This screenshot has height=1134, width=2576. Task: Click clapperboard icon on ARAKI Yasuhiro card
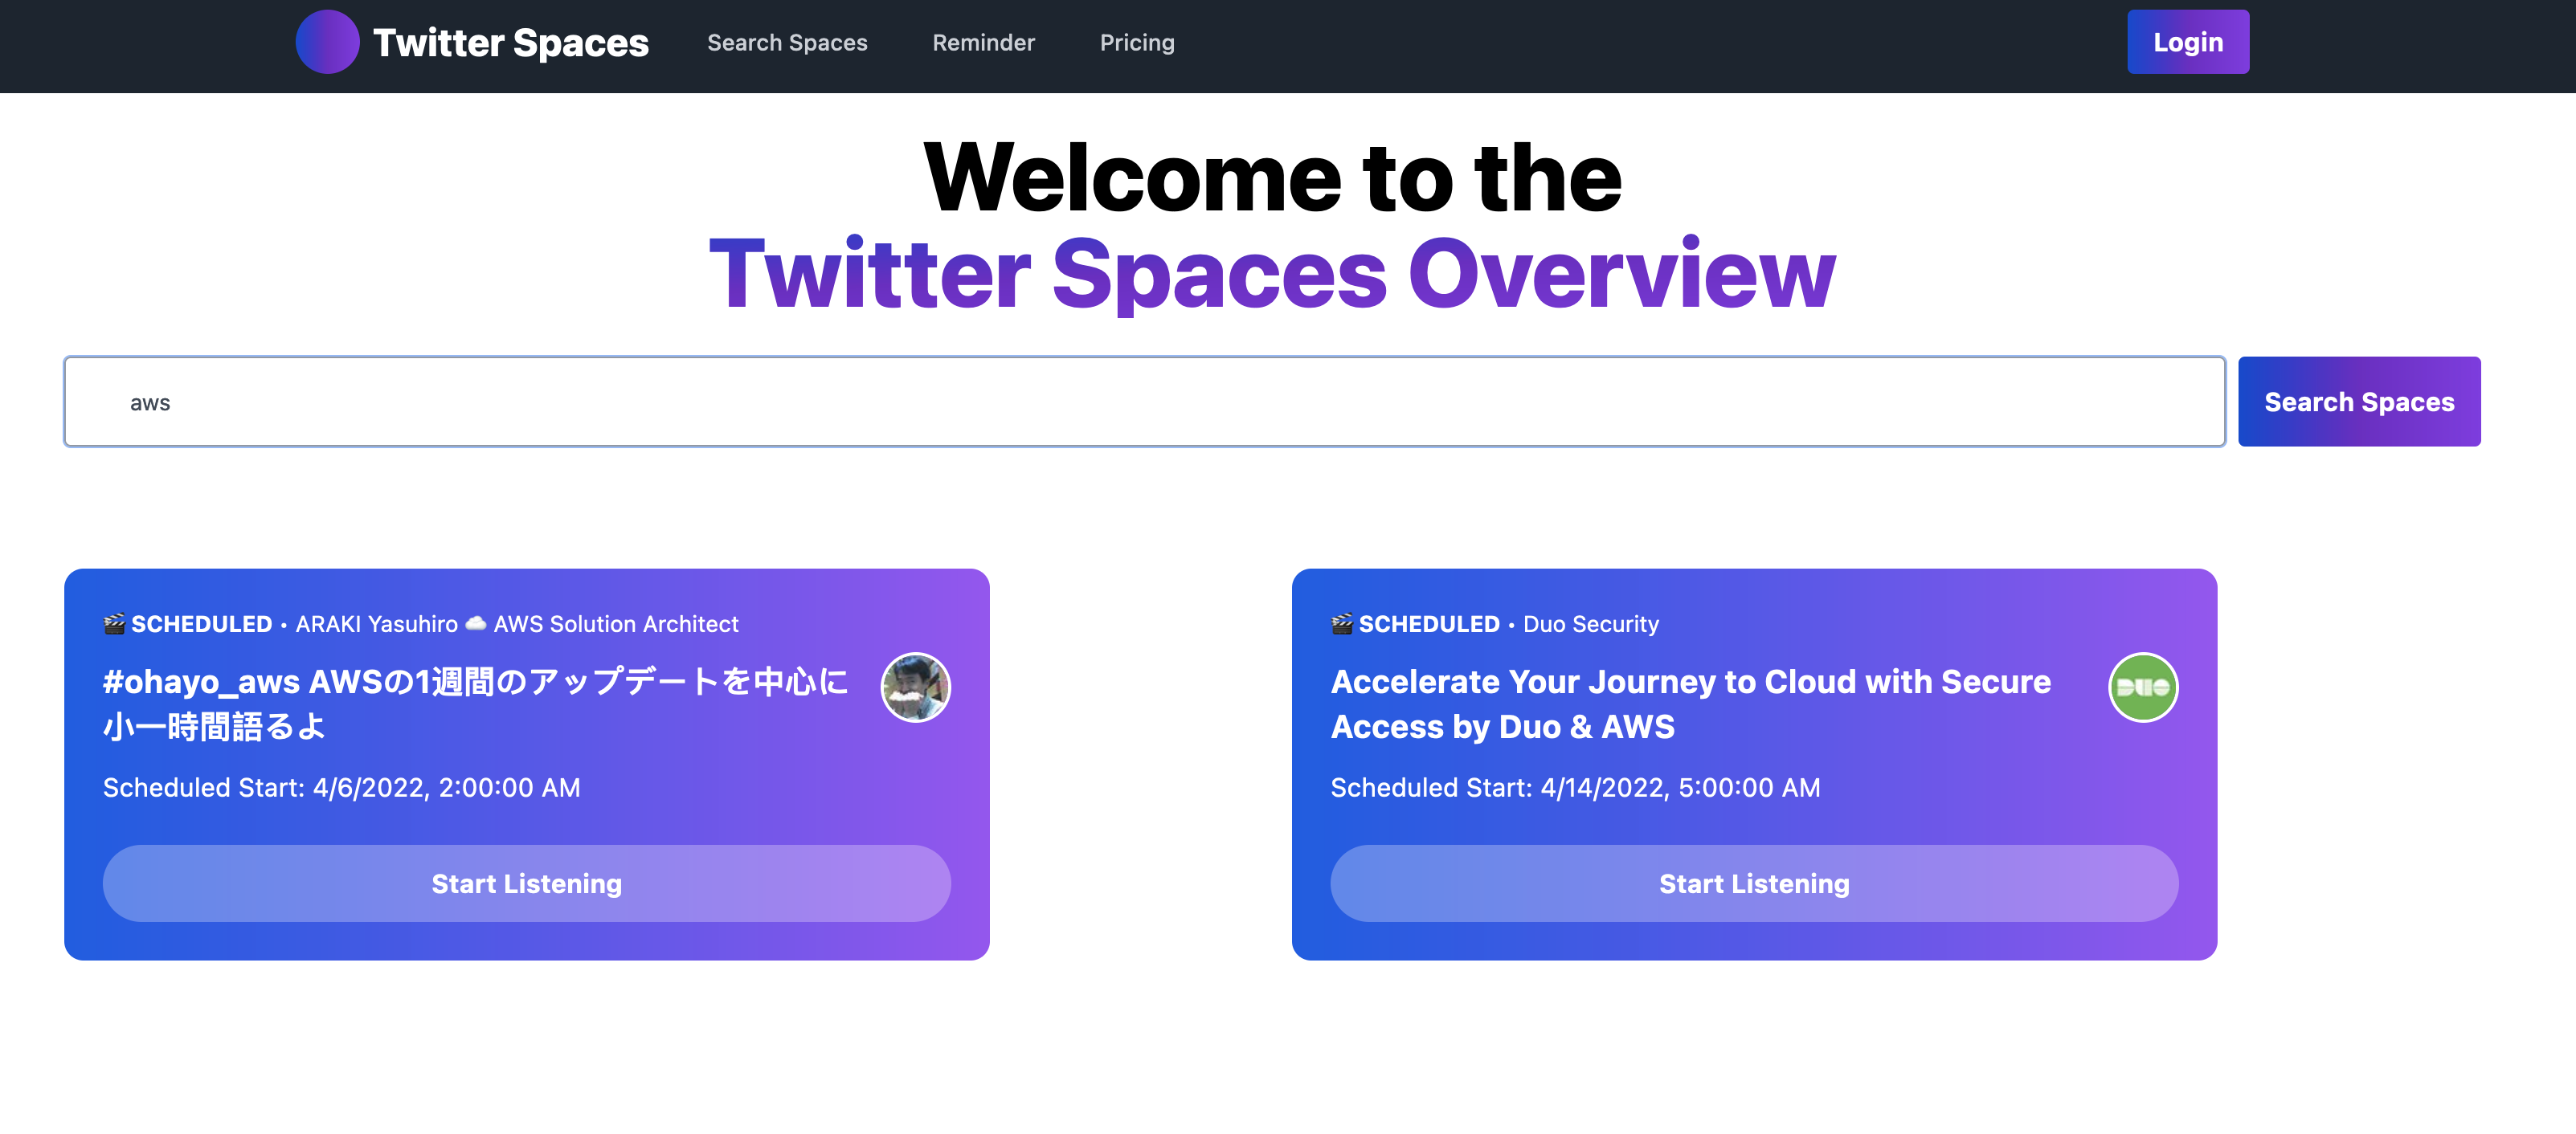point(114,623)
